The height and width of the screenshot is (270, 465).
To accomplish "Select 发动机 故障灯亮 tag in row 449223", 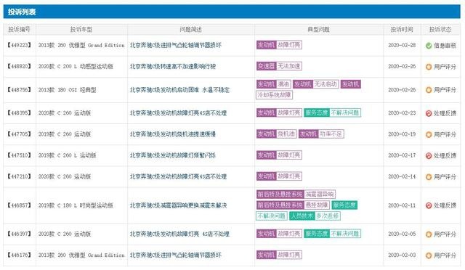I will tap(279, 45).
